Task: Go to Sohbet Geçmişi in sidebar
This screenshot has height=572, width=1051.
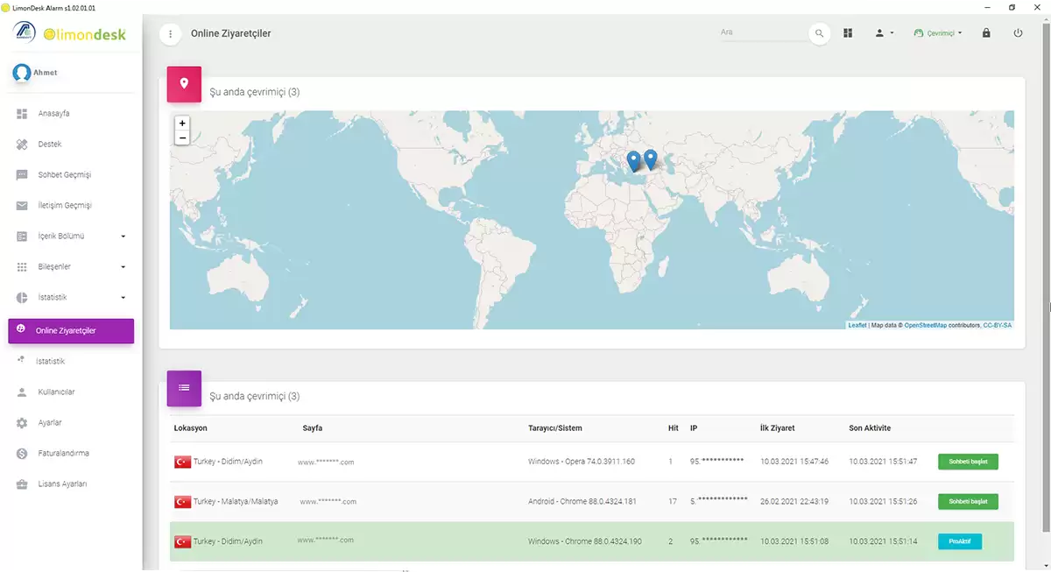Action: [64, 174]
